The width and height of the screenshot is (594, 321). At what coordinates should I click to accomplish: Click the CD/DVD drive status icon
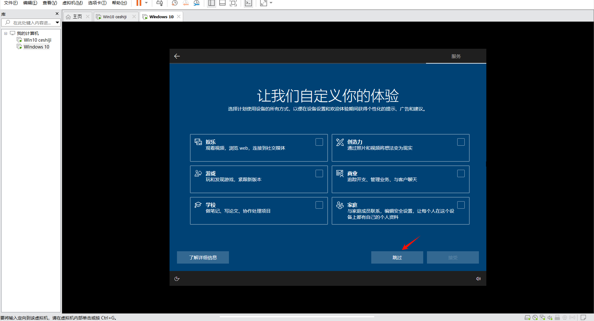tap(535, 318)
